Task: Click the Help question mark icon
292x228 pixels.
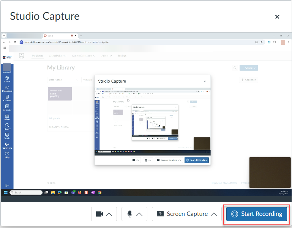Action: pos(7,154)
